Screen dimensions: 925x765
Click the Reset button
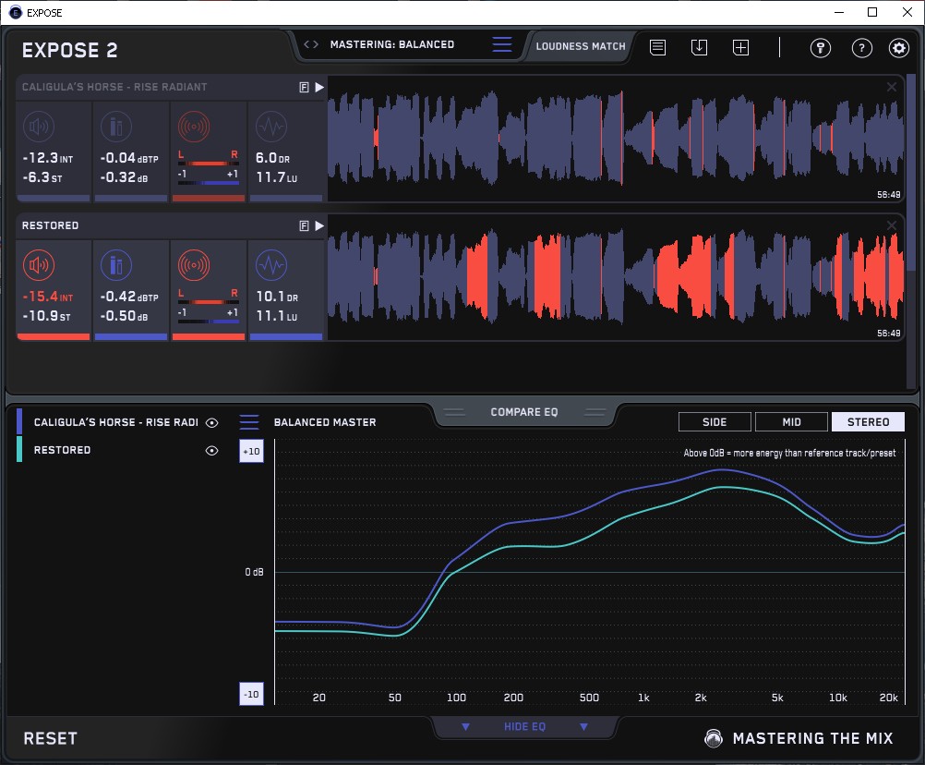pyautogui.click(x=50, y=738)
